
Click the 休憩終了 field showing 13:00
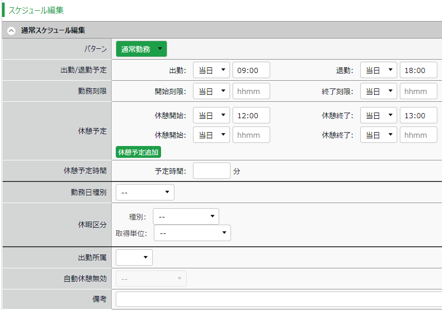(x=418, y=116)
